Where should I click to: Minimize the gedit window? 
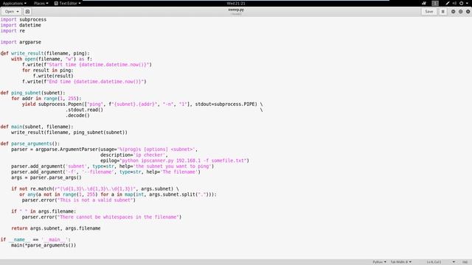click(x=453, y=12)
